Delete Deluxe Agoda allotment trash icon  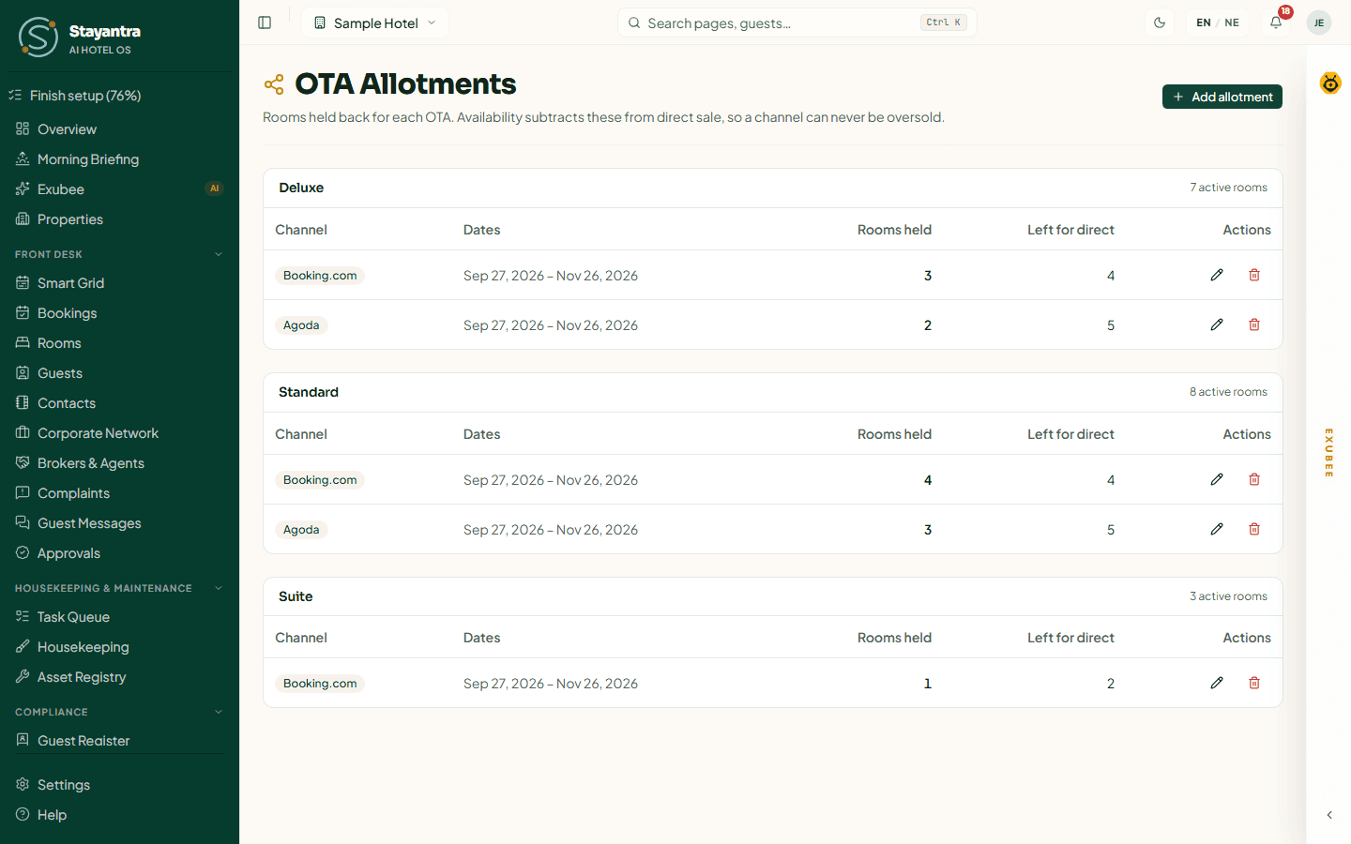(x=1254, y=324)
